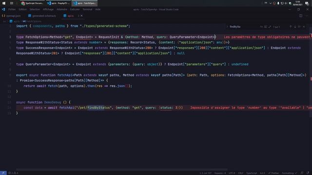Click the Espaces: 4 indentation setting
312x175 pixels.
[220, 173]
